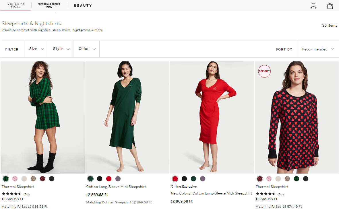The height and width of the screenshot is (210, 339).
Task: Open the account profile icon
Action: (313, 6)
